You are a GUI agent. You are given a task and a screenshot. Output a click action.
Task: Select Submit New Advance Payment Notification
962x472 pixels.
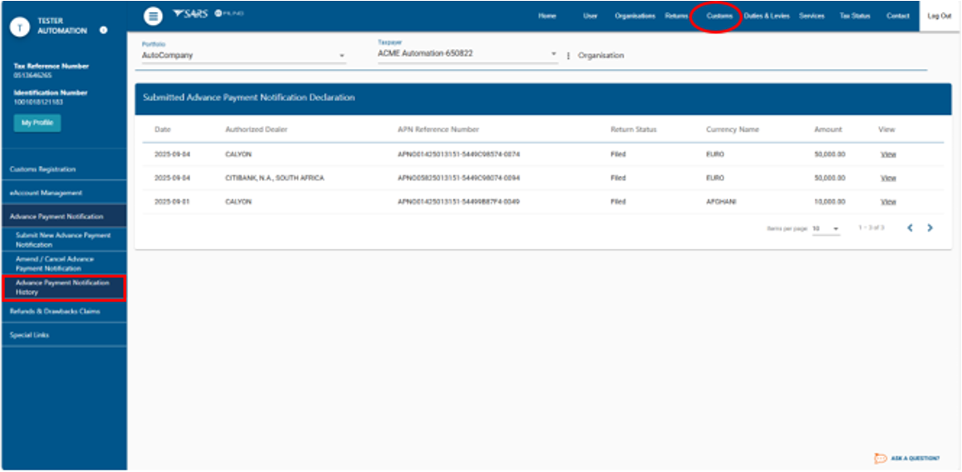coord(63,240)
